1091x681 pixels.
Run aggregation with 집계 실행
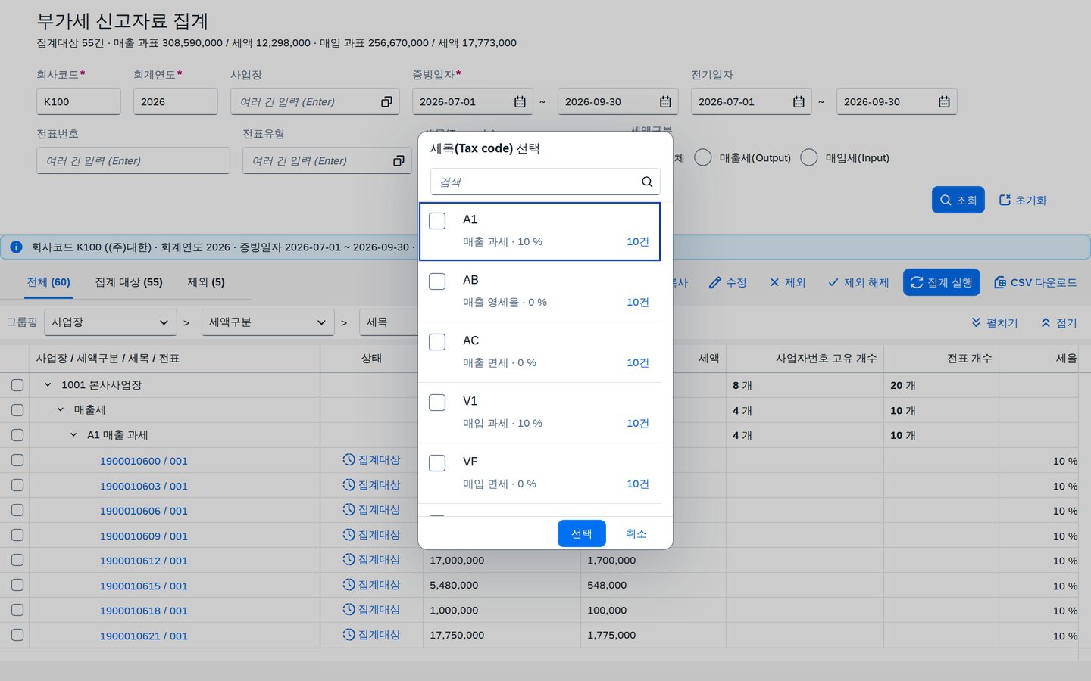click(x=942, y=282)
